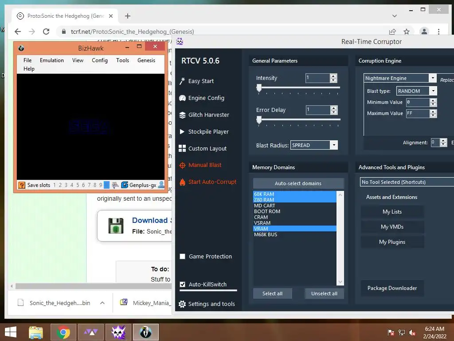The height and width of the screenshot is (341, 454).
Task: Open the No Tool Selected shortcuts dropdown
Action: 407,182
